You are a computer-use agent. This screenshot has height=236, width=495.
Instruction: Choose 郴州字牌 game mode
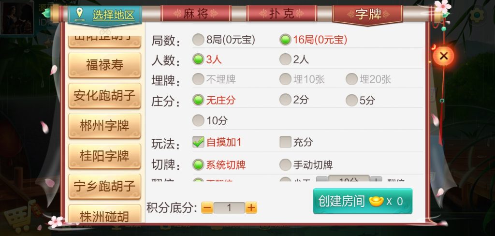click(104, 126)
